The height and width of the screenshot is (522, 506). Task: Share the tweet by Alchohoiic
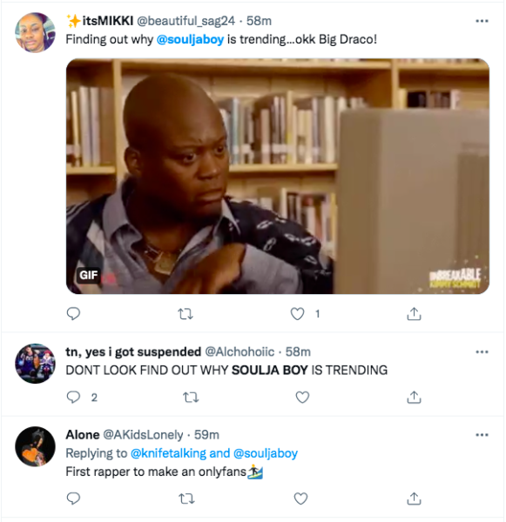pos(414,398)
